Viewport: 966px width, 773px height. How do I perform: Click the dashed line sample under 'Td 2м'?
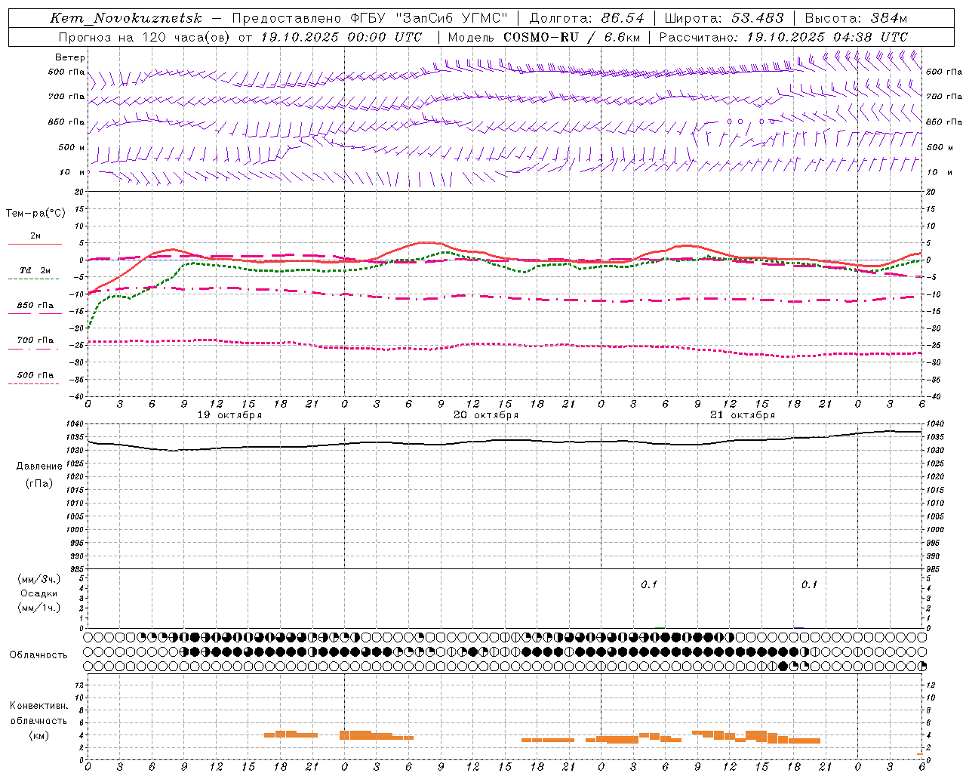pos(33,279)
